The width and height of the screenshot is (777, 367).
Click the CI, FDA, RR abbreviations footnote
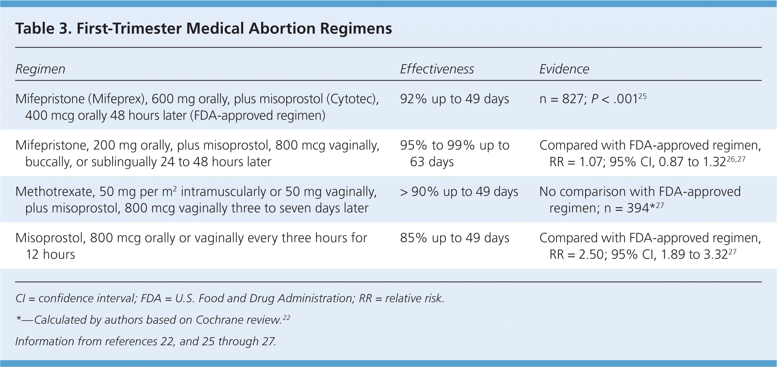229,298
